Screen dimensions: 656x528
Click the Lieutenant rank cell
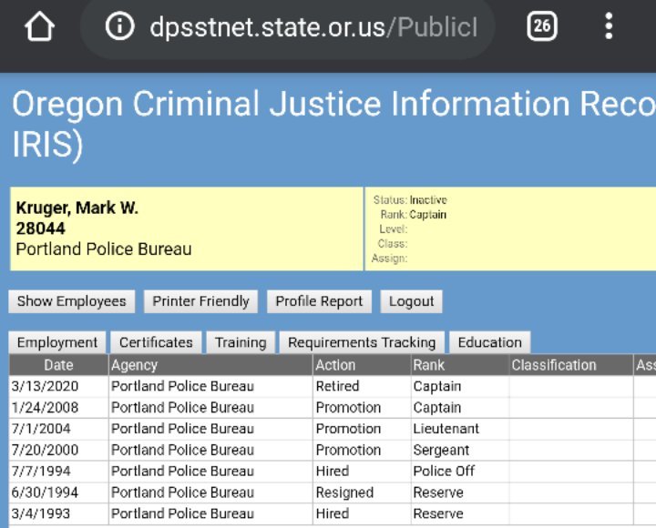460,429
